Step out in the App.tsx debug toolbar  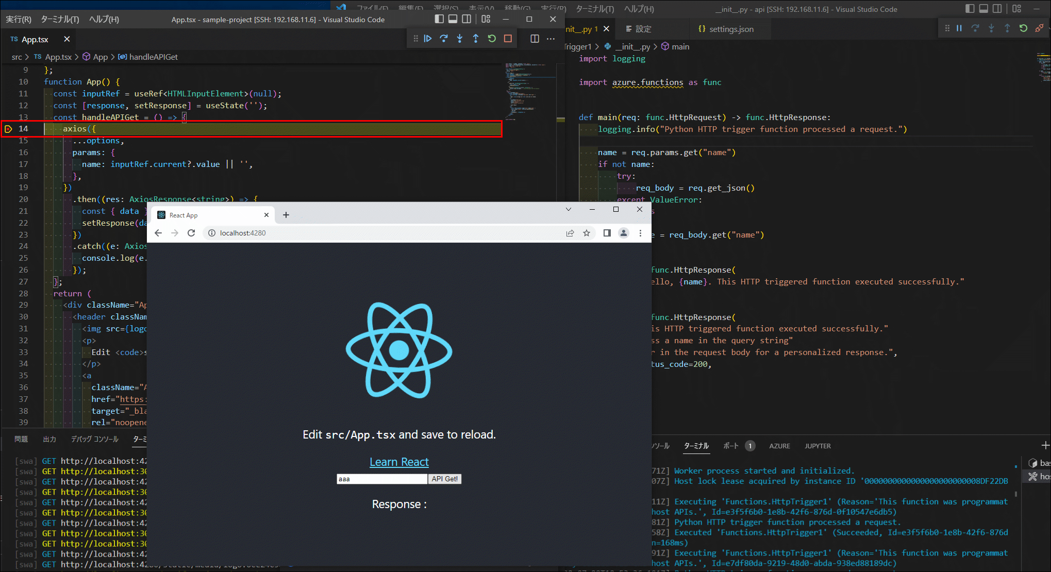[476, 39]
